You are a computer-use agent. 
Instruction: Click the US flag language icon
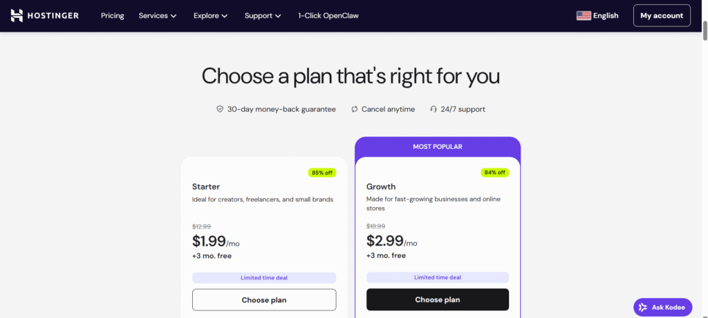[584, 15]
